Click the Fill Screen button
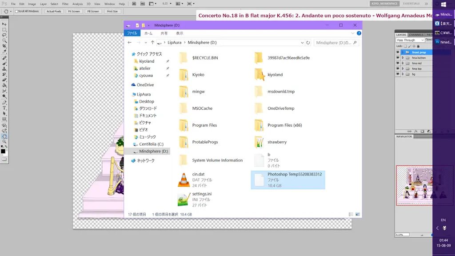Image resolution: width=455 pixels, height=256 pixels. [93, 11]
